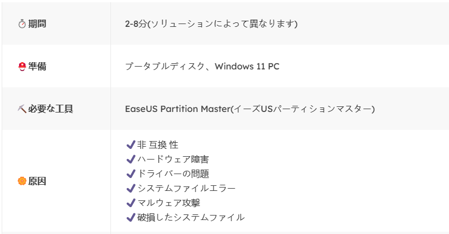Click the checkmark beside マルウェア攻撃
Screen dimensions: 449x234
[x=131, y=203]
